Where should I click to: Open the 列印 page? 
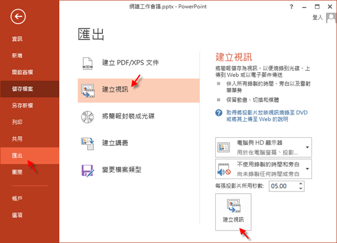click(x=17, y=122)
